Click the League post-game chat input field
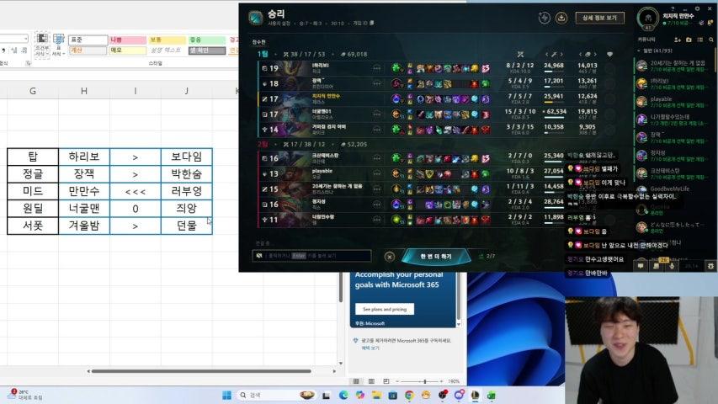Screen dimensions: 718x404 click(x=311, y=256)
